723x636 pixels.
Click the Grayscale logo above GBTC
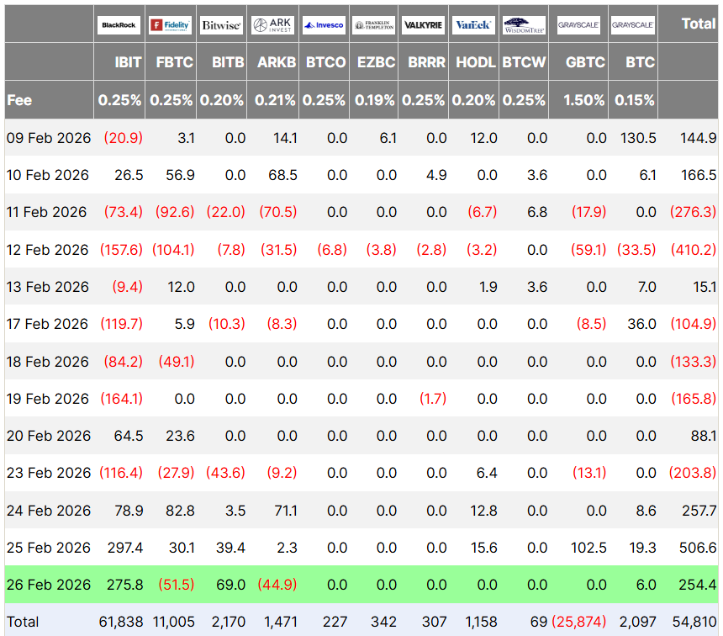pos(578,25)
